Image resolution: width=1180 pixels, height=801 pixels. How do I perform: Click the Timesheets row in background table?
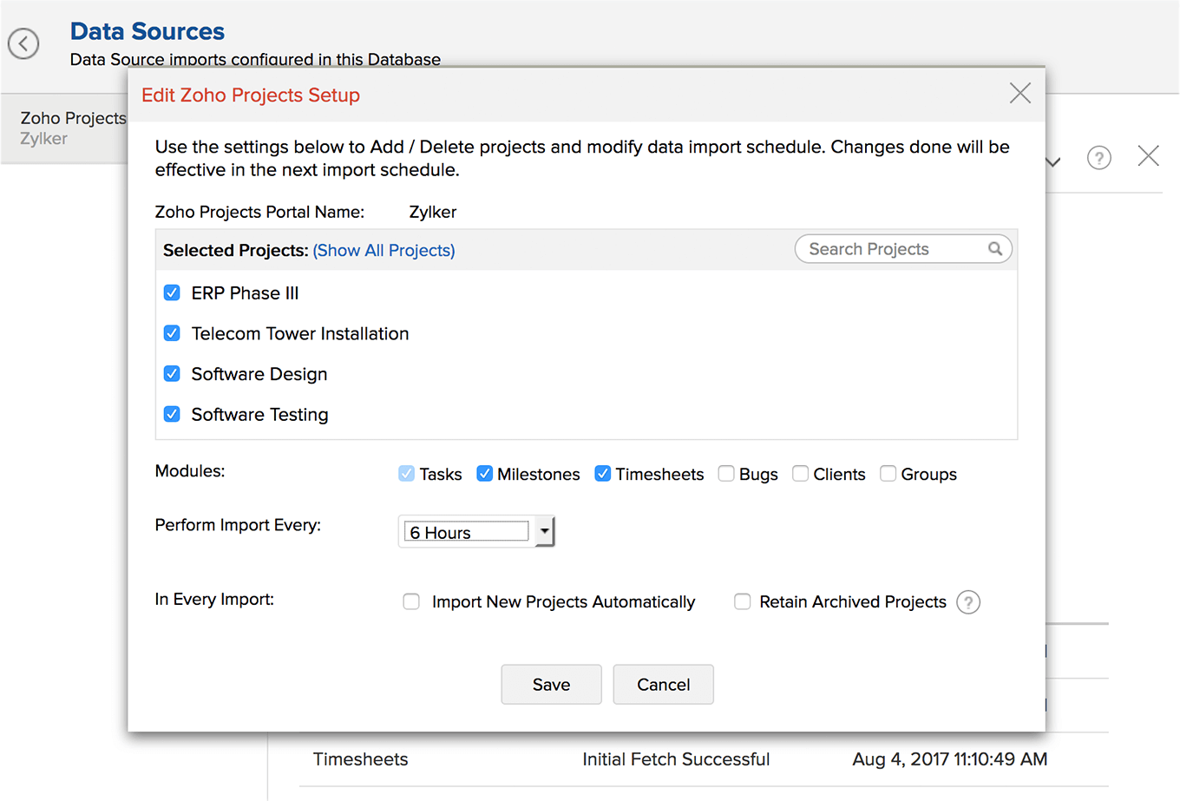704,759
